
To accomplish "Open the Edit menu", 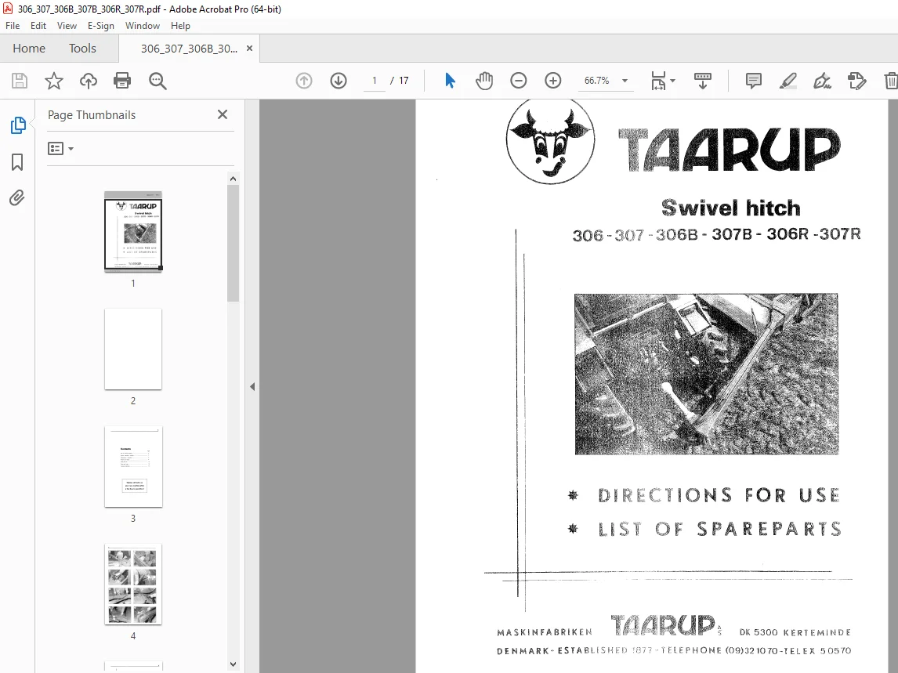I will click(x=38, y=26).
